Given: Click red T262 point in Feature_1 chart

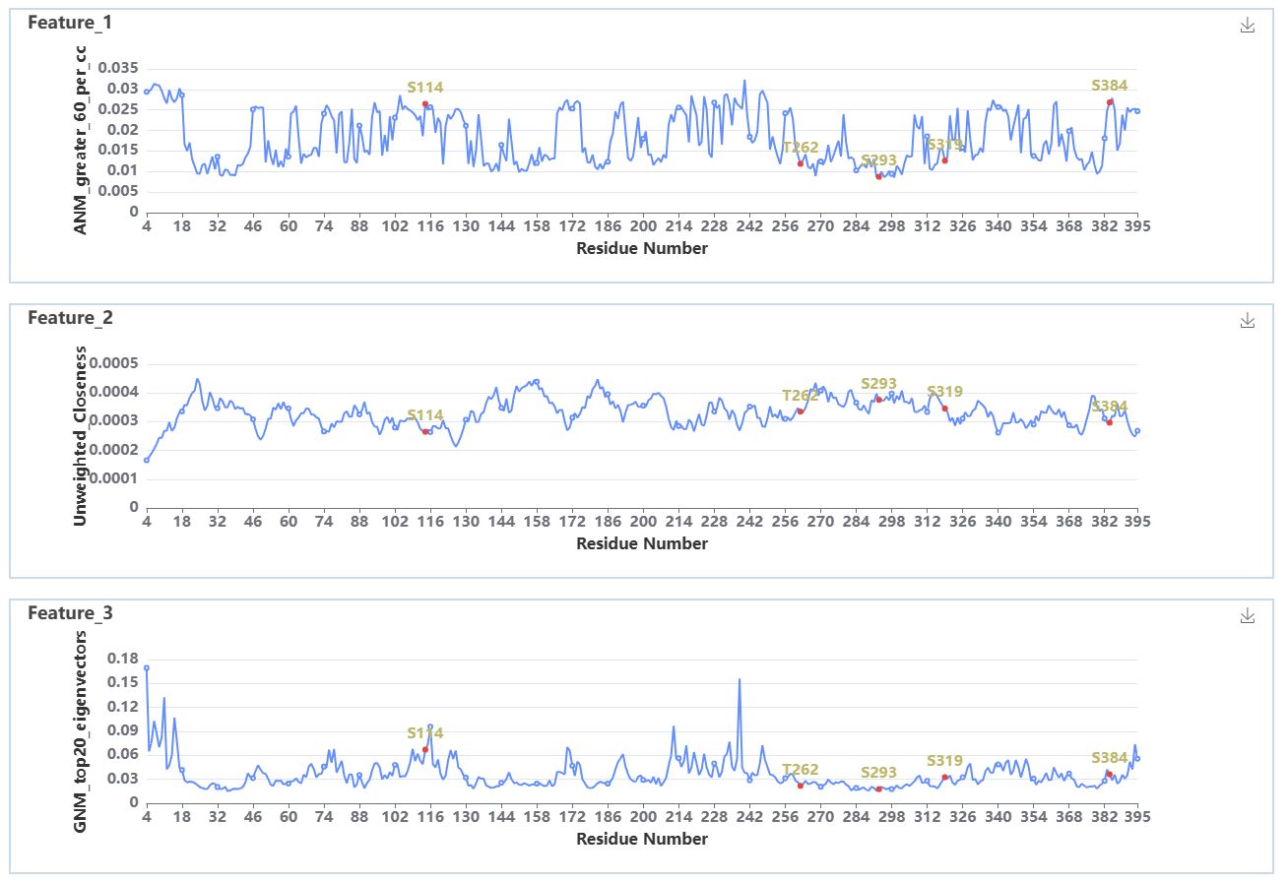Looking at the screenshot, I should 801,163.
